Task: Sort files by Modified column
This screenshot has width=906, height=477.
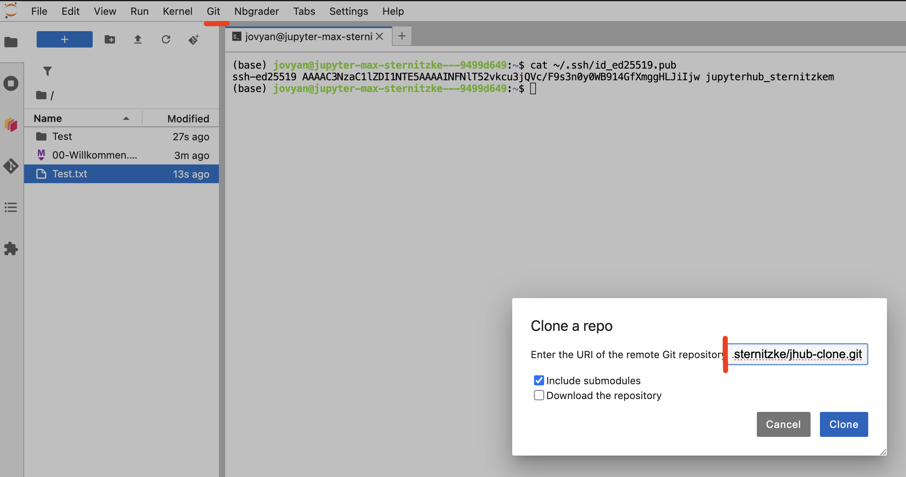Action: [188, 118]
